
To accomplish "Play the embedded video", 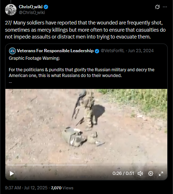I will pos(12,173).
